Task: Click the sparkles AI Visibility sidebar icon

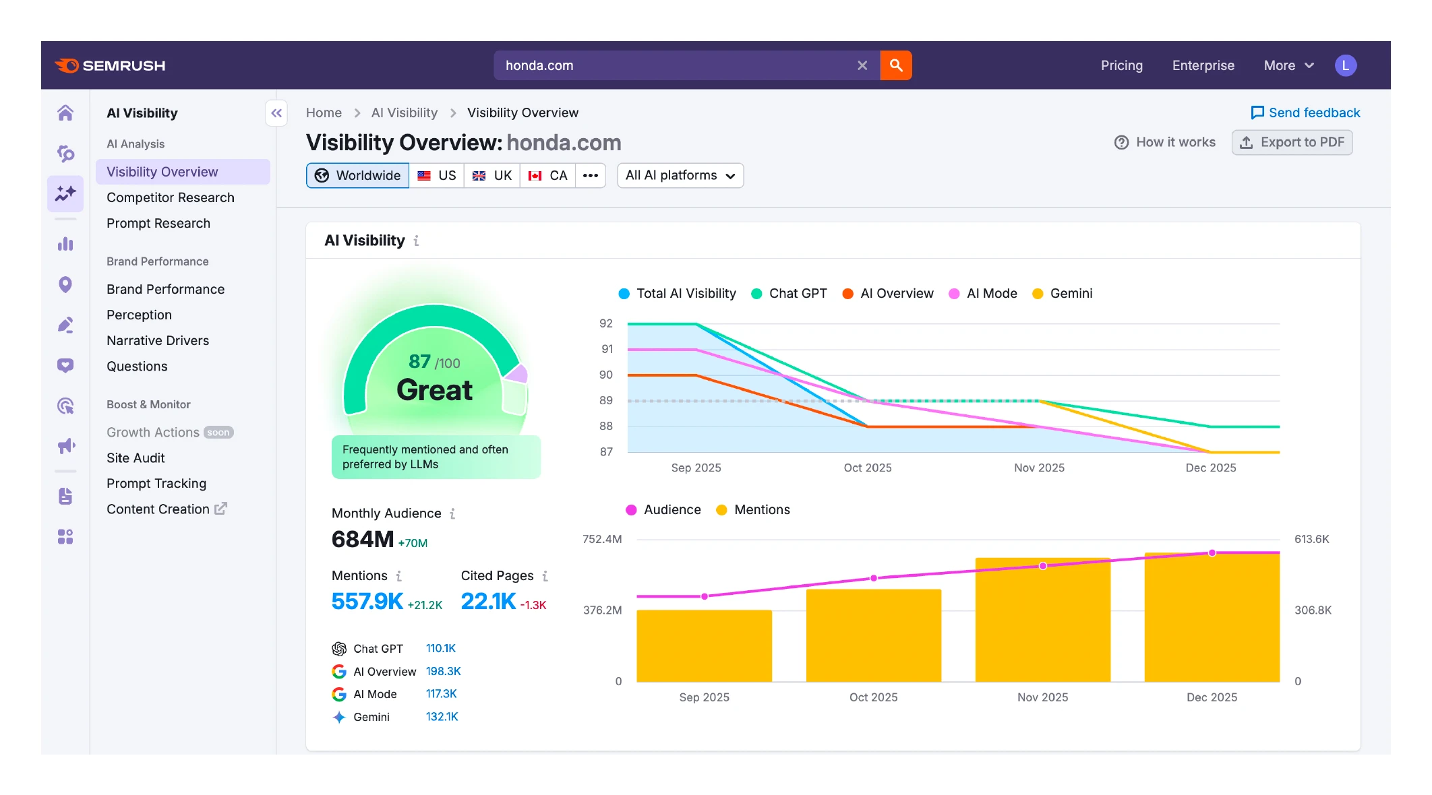Action: click(x=65, y=193)
